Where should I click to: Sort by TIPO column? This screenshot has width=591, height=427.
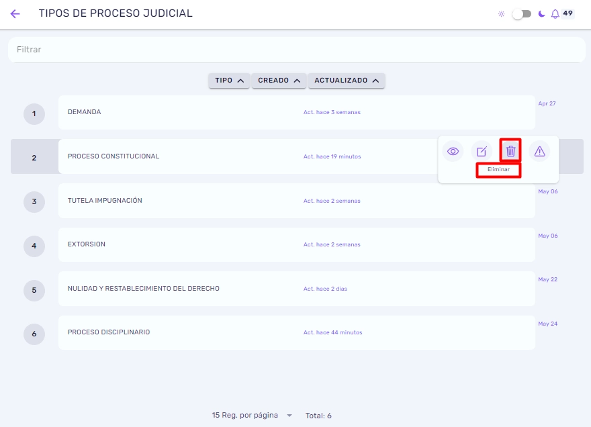(229, 81)
